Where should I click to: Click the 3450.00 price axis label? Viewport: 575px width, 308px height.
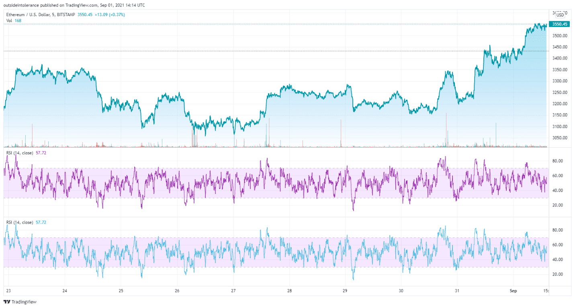pyautogui.click(x=560, y=47)
